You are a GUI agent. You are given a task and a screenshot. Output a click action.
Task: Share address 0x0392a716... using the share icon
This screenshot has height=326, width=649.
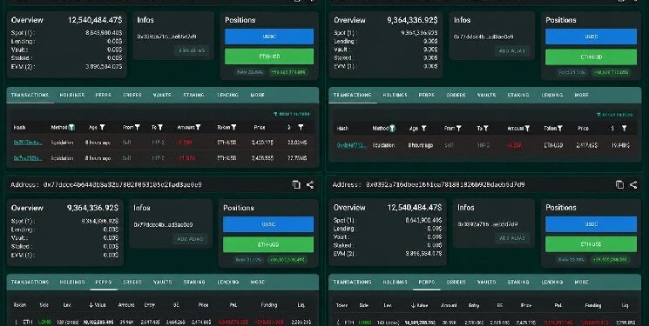coord(633,184)
